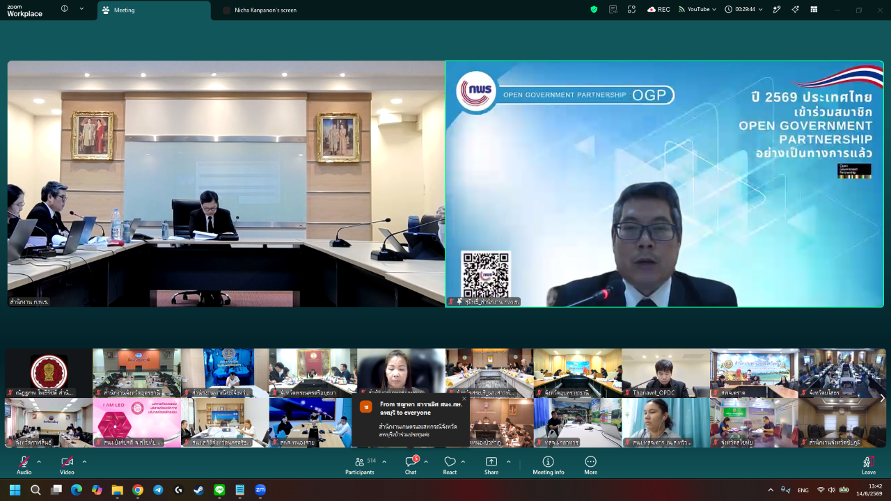Expand the dropdown arrow beside the notifications icon
Image resolution: width=891 pixels, height=501 pixels.
(x=81, y=9)
